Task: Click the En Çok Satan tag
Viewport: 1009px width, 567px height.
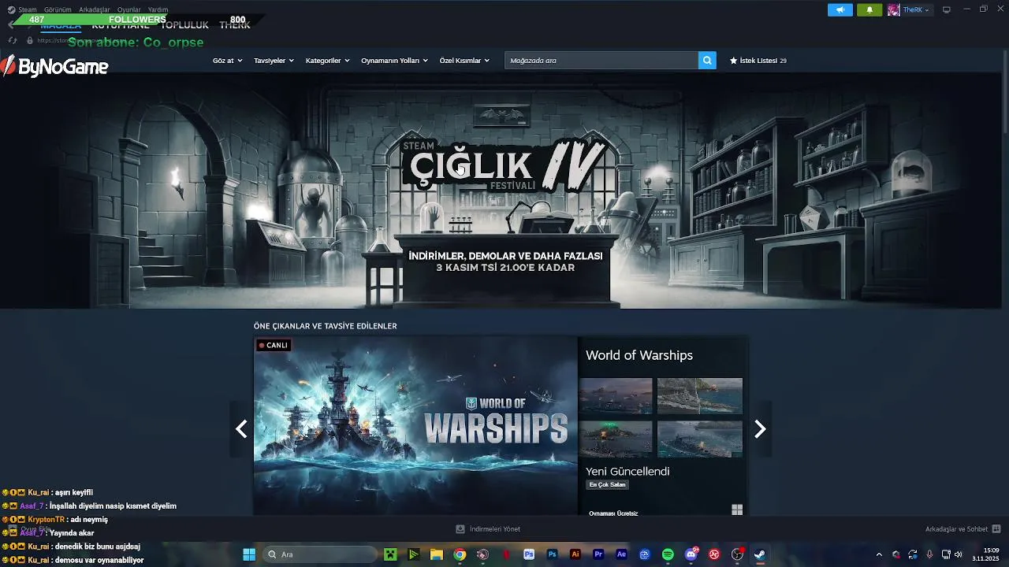Action: tap(608, 485)
